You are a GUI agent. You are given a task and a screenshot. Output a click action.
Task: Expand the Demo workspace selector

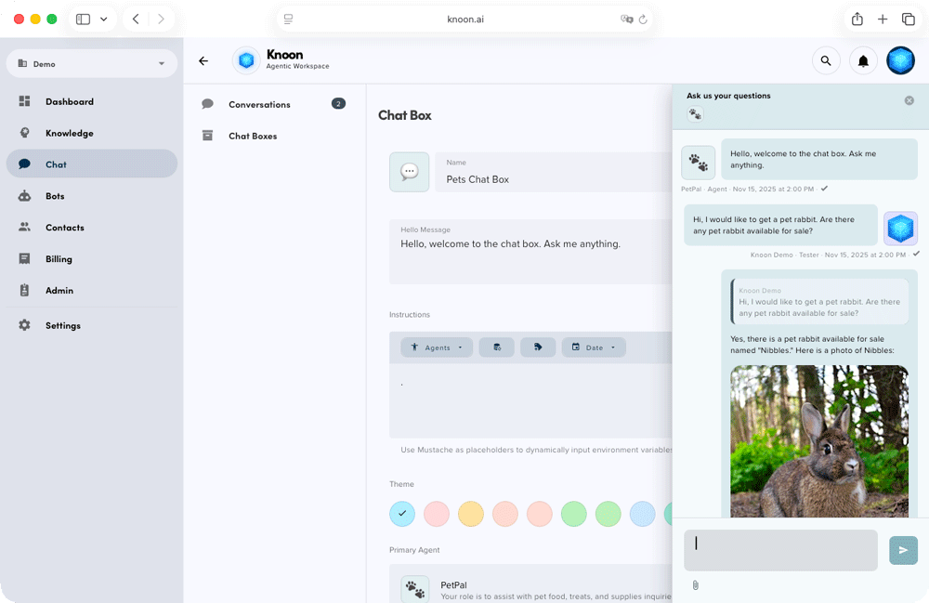[91, 62]
